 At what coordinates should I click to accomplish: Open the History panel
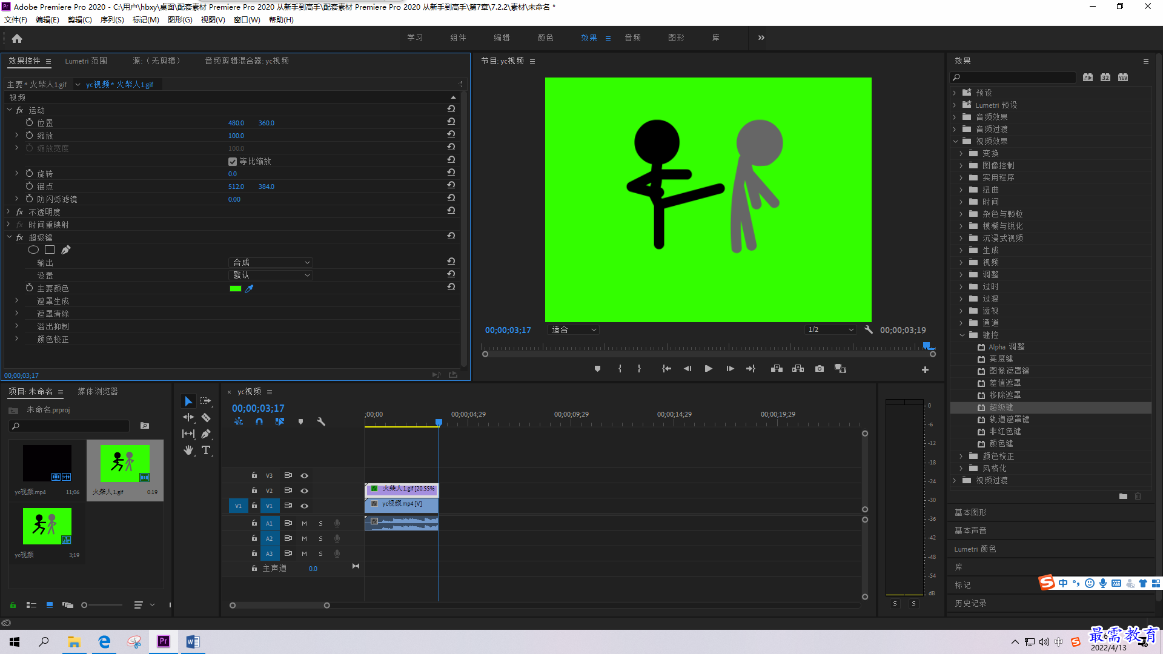point(970,604)
